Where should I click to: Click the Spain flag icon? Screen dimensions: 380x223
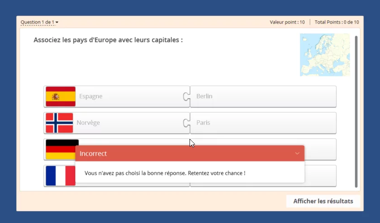(61, 96)
